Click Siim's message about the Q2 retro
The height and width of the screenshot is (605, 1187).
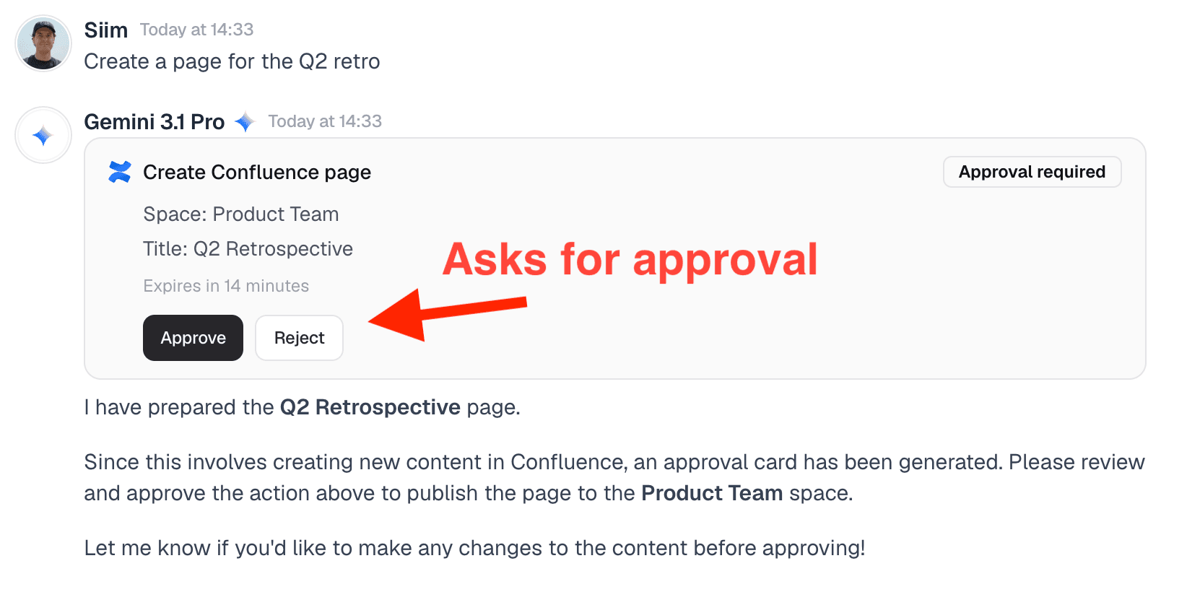pyautogui.click(x=232, y=61)
